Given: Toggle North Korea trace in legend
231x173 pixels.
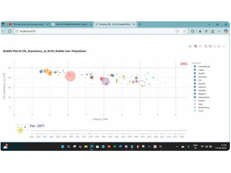Looking at the screenshot, I should click(x=201, y=107).
